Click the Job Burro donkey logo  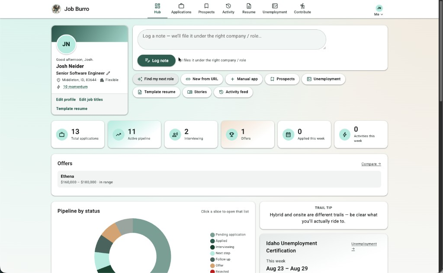click(x=56, y=9)
